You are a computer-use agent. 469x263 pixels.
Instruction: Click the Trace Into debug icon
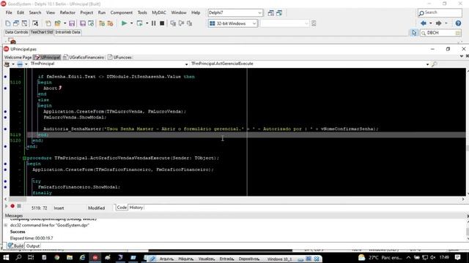(173, 23)
